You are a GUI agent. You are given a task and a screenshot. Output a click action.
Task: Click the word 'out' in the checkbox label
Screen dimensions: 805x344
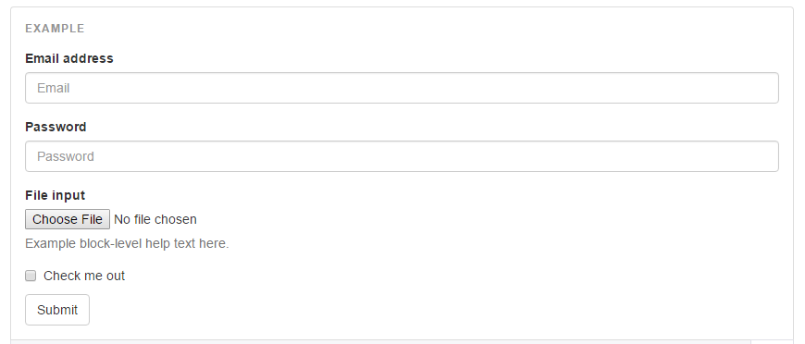[x=116, y=276]
